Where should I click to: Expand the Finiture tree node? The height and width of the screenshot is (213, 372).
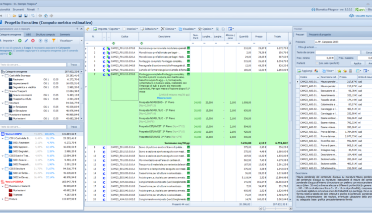[3, 199]
